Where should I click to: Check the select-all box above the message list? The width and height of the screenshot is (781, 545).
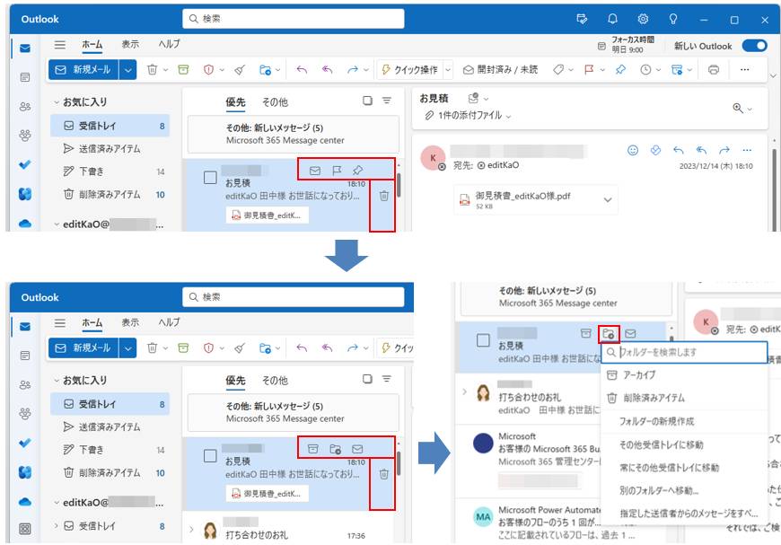(367, 101)
